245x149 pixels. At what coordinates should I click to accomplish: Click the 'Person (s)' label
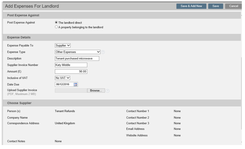pos(14,111)
